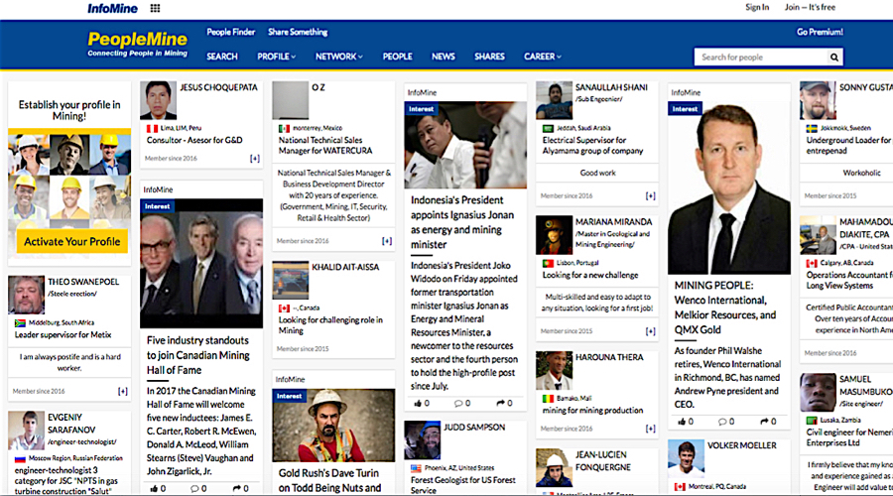Click into the Search for people field
This screenshot has width=893, height=496.
click(x=759, y=58)
